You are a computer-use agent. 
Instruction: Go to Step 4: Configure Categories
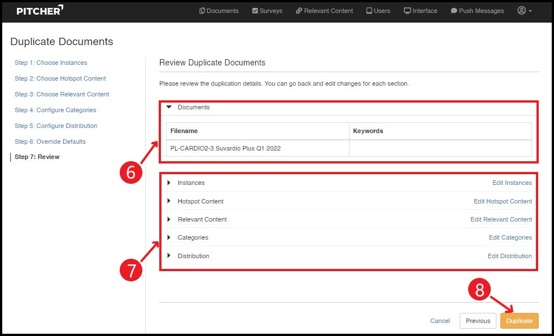click(x=55, y=110)
